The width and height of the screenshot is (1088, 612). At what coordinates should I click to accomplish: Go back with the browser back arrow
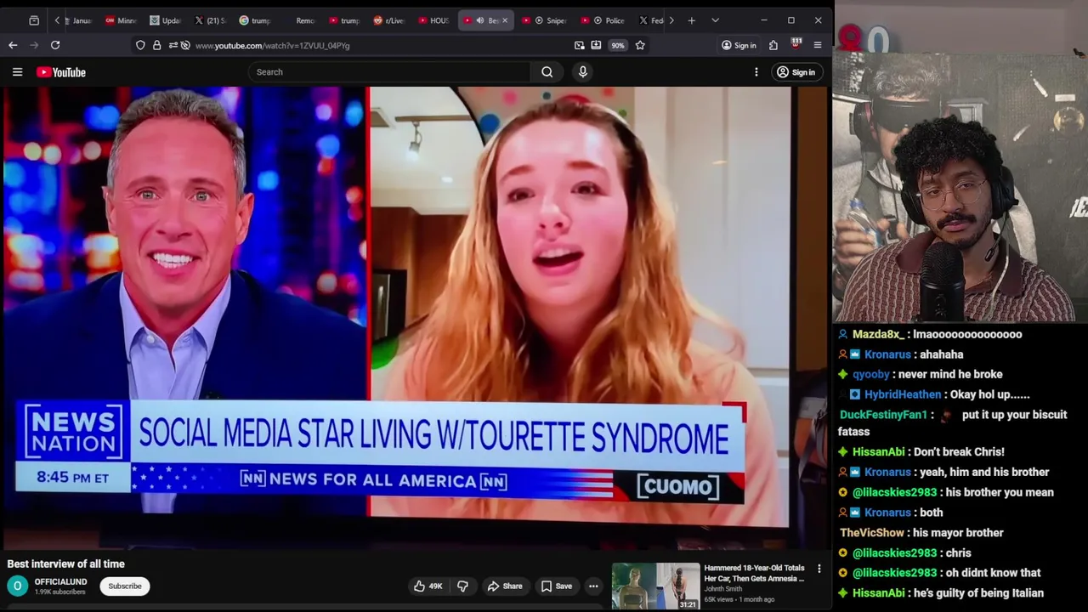pos(13,45)
